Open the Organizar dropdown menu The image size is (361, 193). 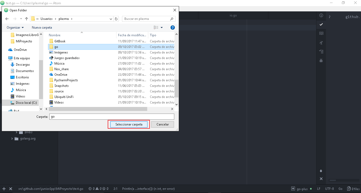pyautogui.click(x=15, y=27)
